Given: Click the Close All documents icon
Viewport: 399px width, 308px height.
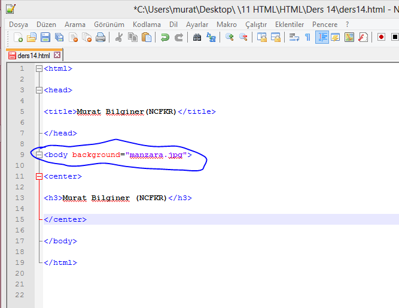Looking at the screenshot, I should pos(87,37).
